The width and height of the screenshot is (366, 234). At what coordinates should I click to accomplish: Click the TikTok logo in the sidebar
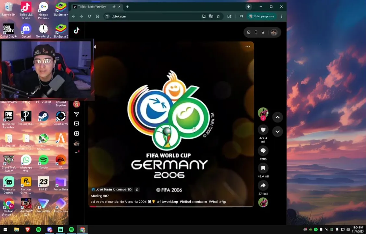[x=77, y=30]
